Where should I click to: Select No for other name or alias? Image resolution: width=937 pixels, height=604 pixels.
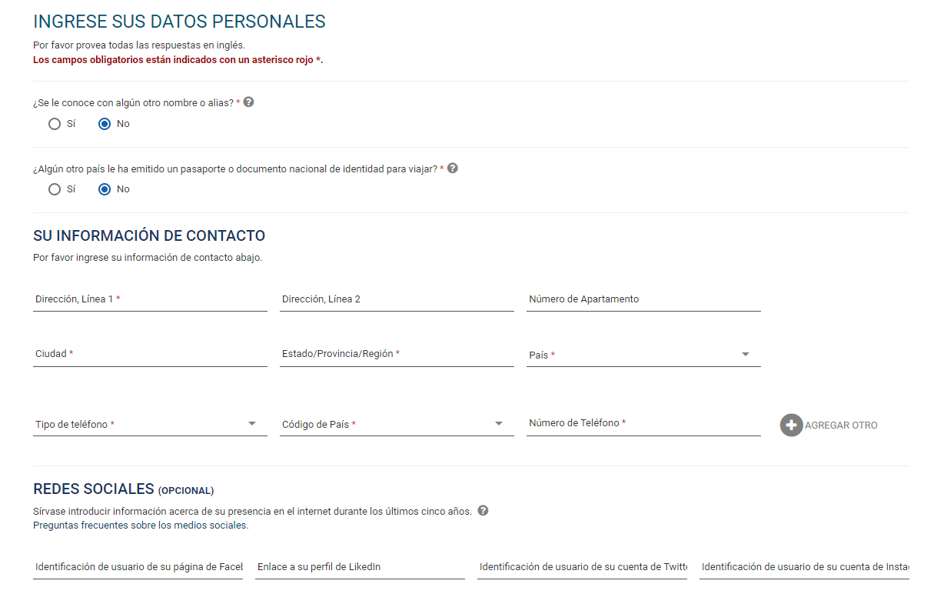pyautogui.click(x=105, y=124)
